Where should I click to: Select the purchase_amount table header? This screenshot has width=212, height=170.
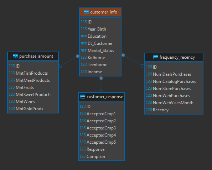[x=33, y=56]
